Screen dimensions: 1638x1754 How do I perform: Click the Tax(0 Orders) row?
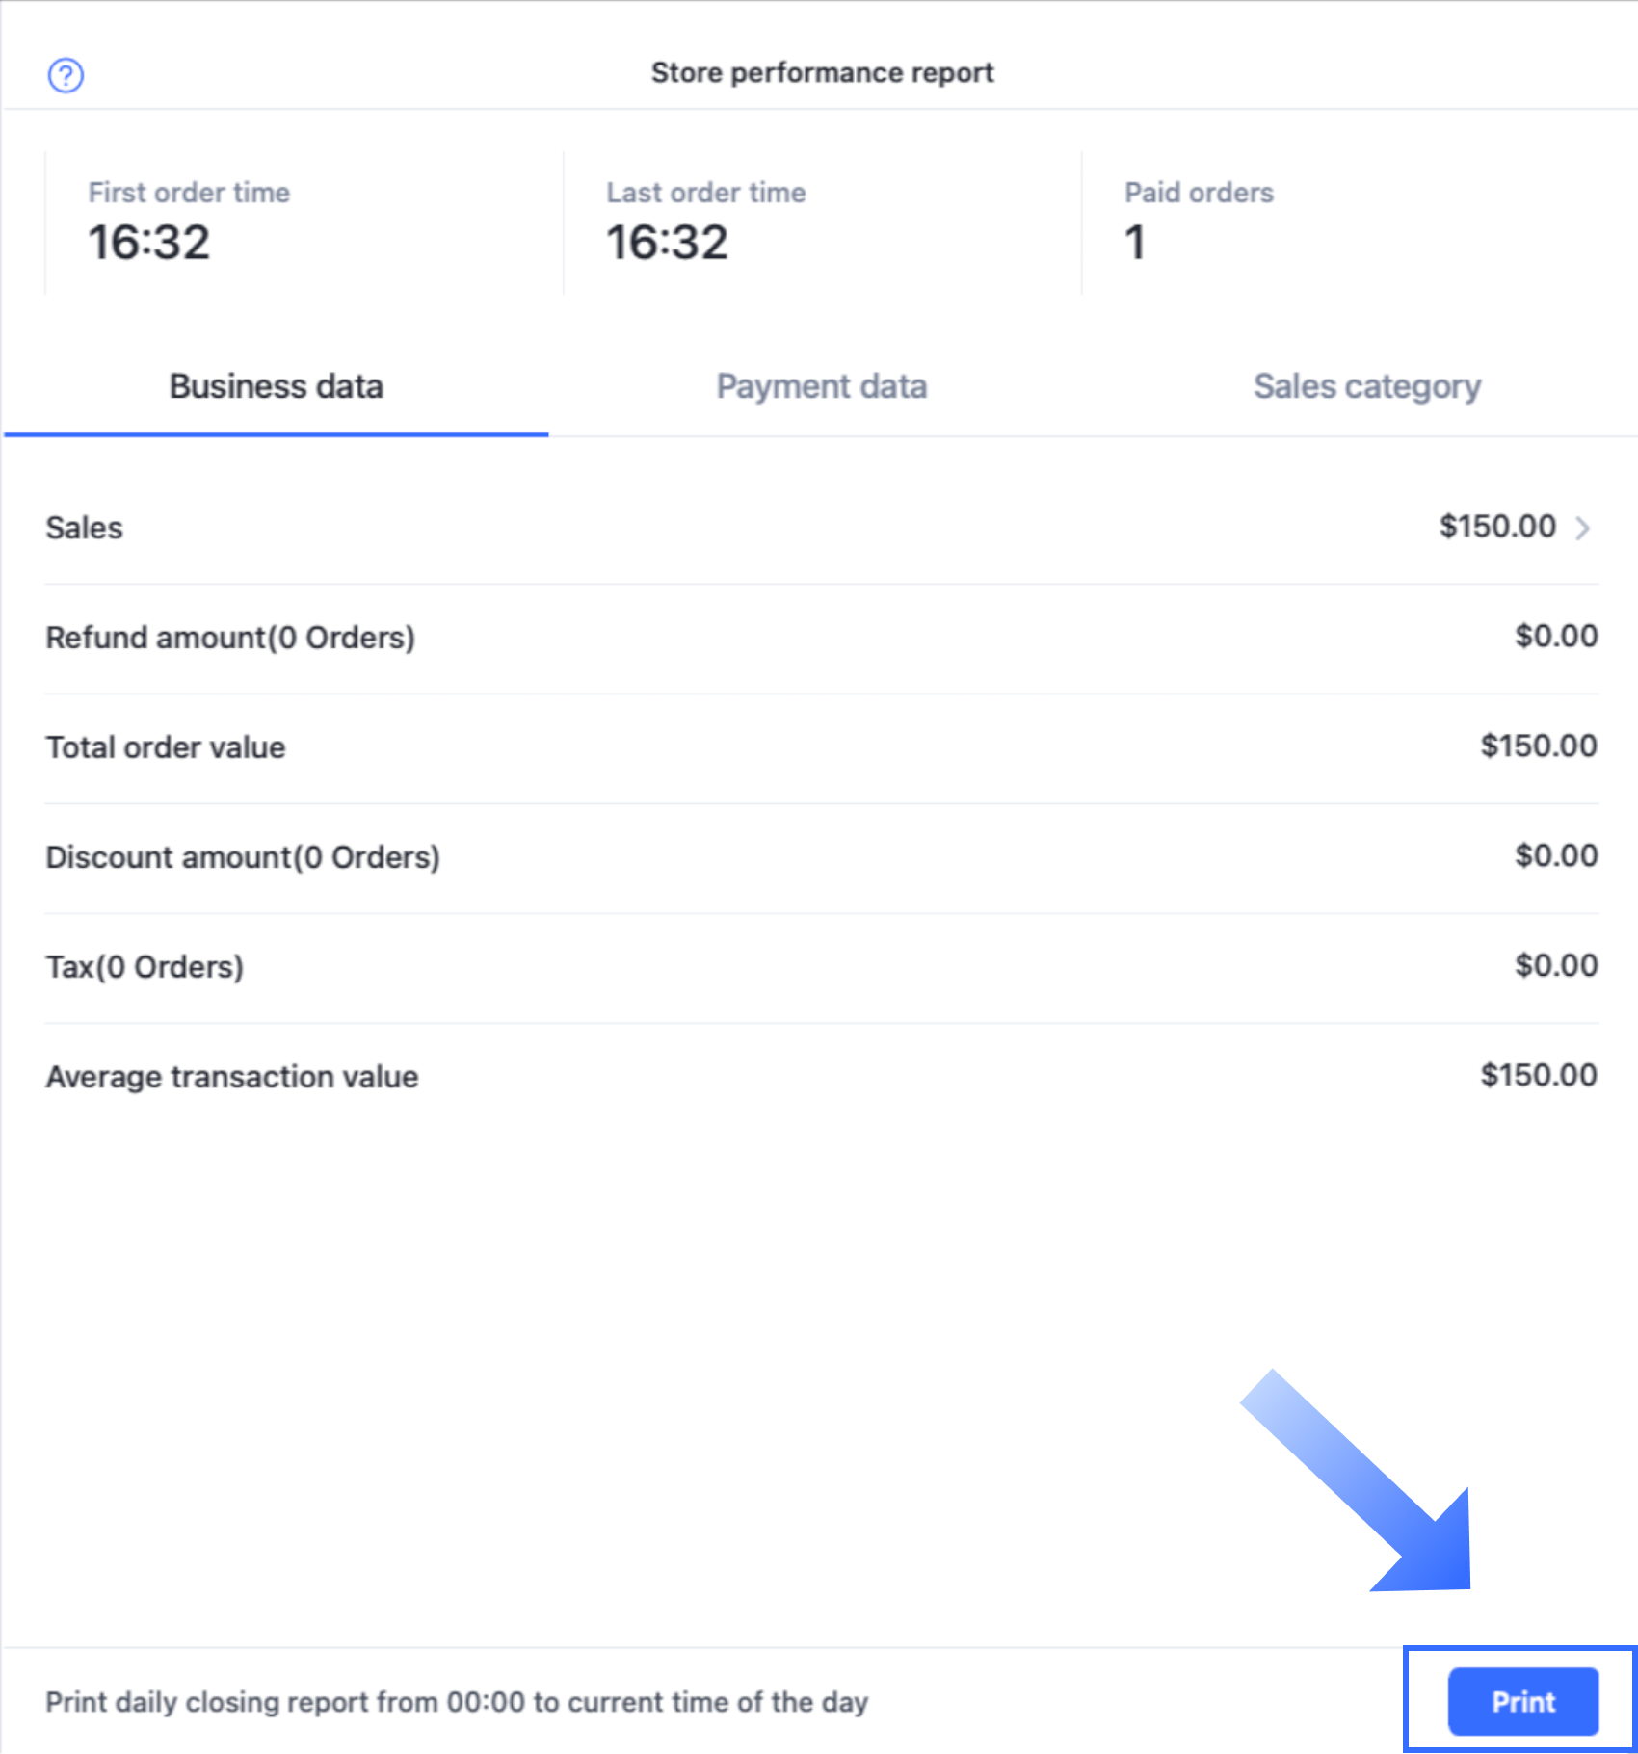(819, 966)
